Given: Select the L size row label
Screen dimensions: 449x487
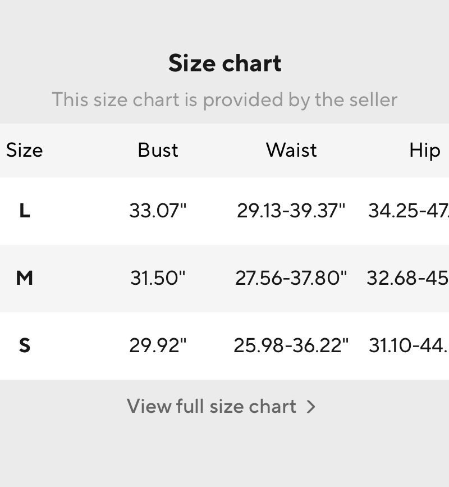Looking at the screenshot, I should point(25,211).
